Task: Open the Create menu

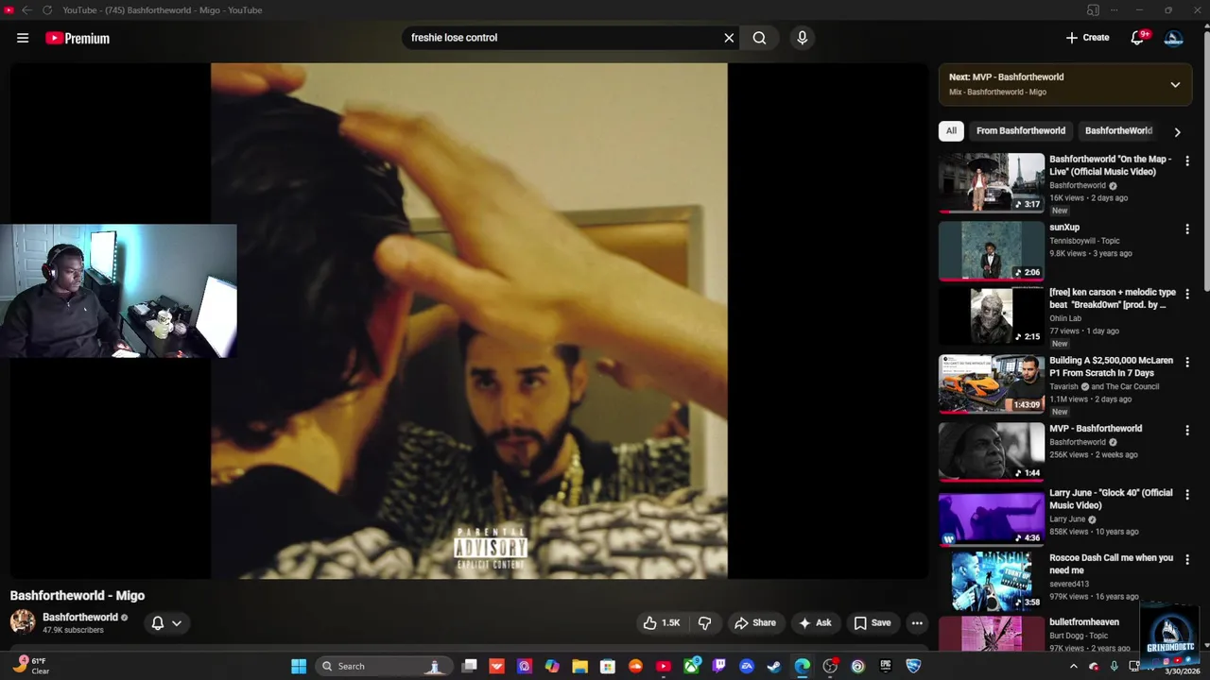Action: (1087, 38)
